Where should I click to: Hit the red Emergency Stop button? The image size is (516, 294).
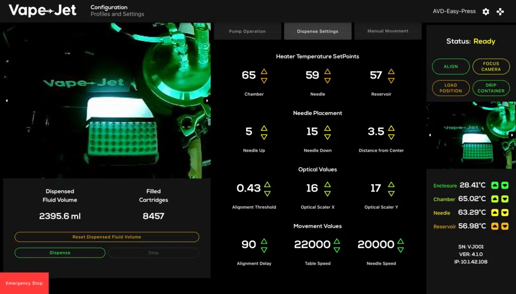[24, 283]
